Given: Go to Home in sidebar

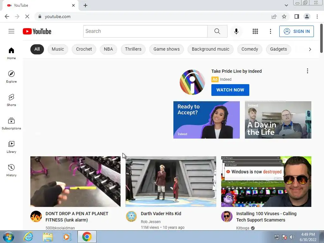Looking at the screenshot, I should tap(11, 53).
